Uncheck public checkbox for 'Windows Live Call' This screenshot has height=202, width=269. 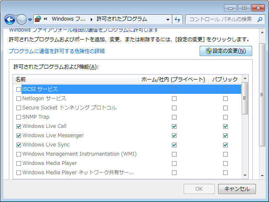coord(225,126)
